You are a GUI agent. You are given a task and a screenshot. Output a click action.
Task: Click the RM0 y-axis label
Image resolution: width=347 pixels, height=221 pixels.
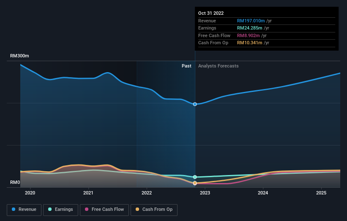pyautogui.click(x=15, y=182)
